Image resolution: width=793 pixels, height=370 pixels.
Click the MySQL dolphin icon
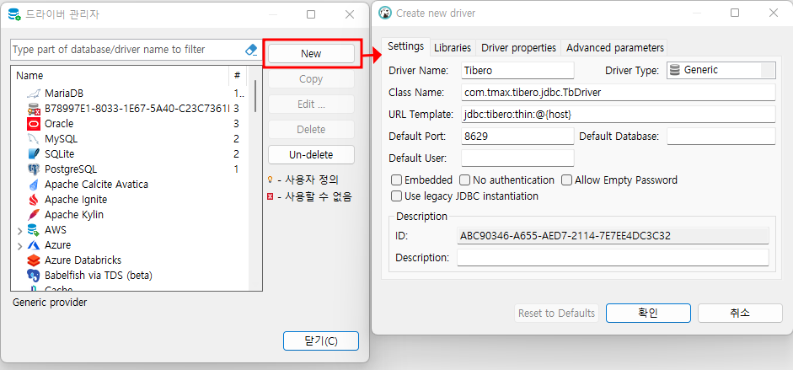click(34, 139)
